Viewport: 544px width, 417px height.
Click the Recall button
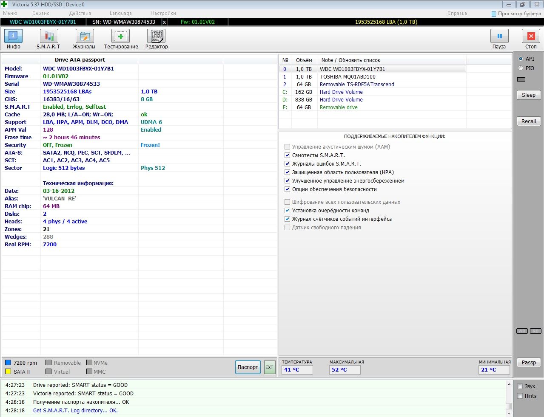tap(529, 121)
